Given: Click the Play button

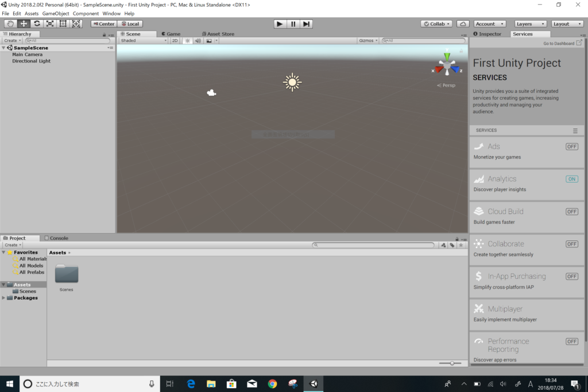Looking at the screenshot, I should point(280,24).
